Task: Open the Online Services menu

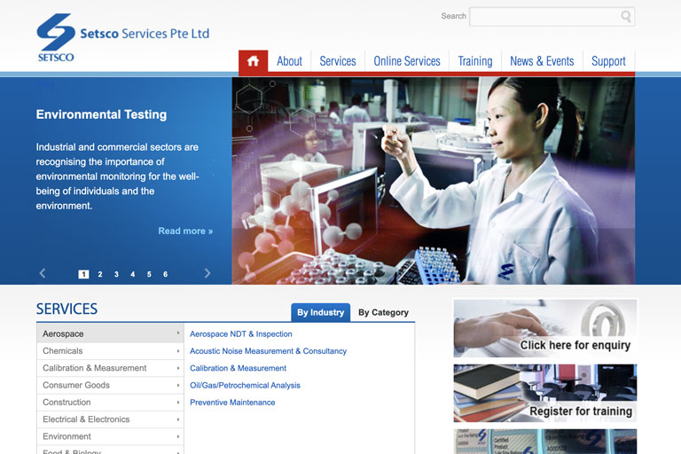Action: coord(406,61)
